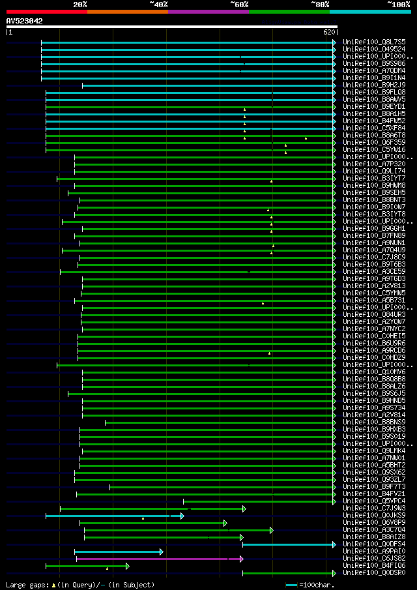Select the UniRef100_B3IYT7 label
417x590 pixels.
[374, 179]
